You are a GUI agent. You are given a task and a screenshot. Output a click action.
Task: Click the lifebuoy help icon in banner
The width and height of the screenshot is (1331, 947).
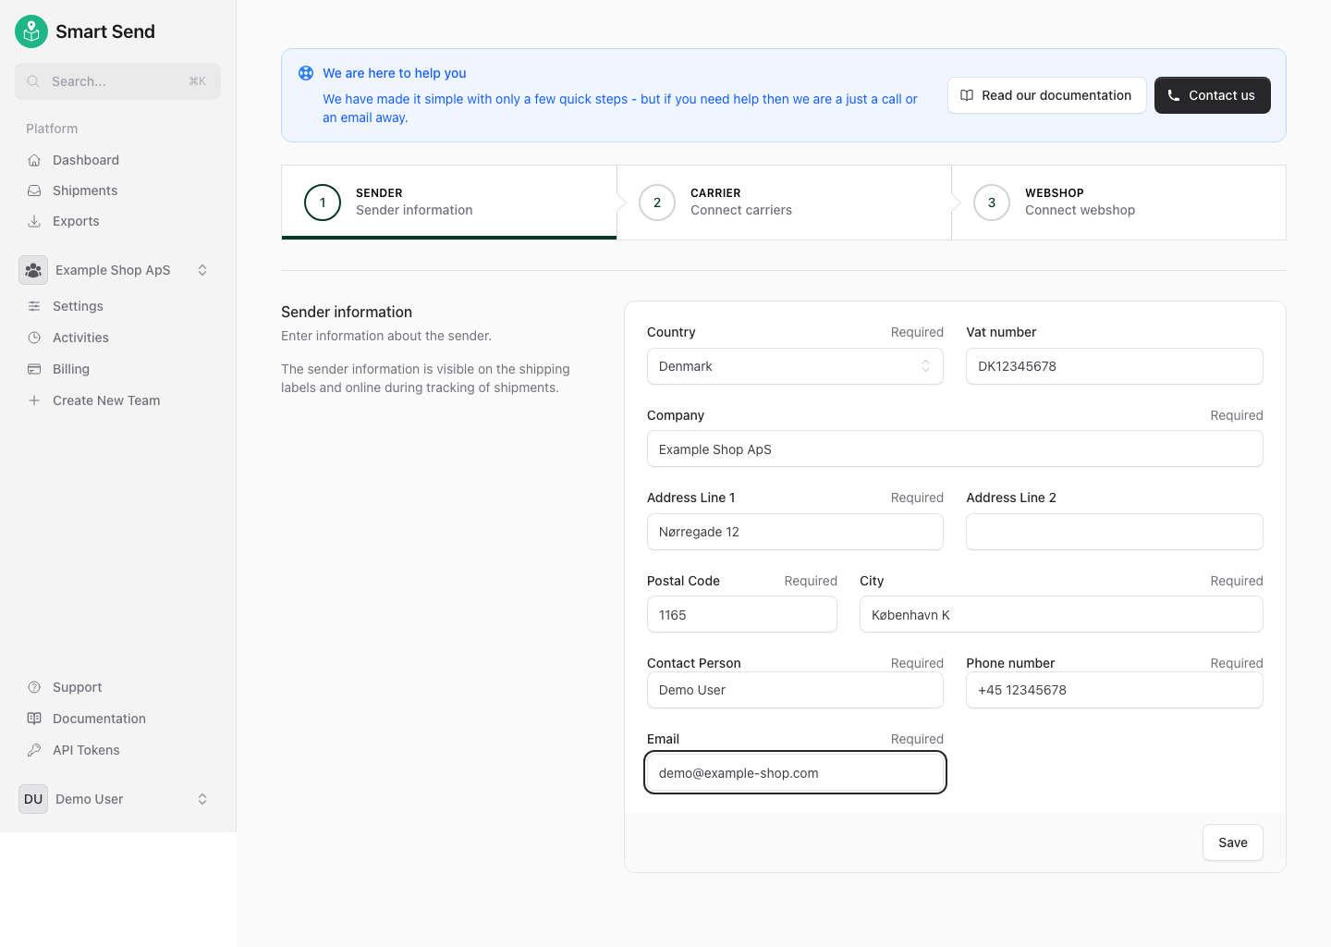tap(306, 73)
